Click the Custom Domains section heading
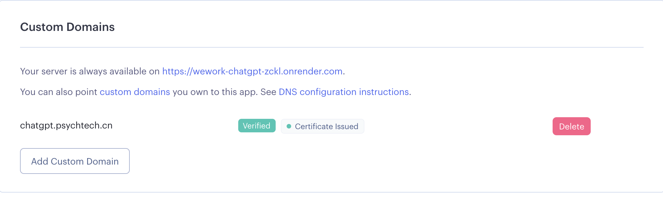663x199 pixels. (x=67, y=27)
